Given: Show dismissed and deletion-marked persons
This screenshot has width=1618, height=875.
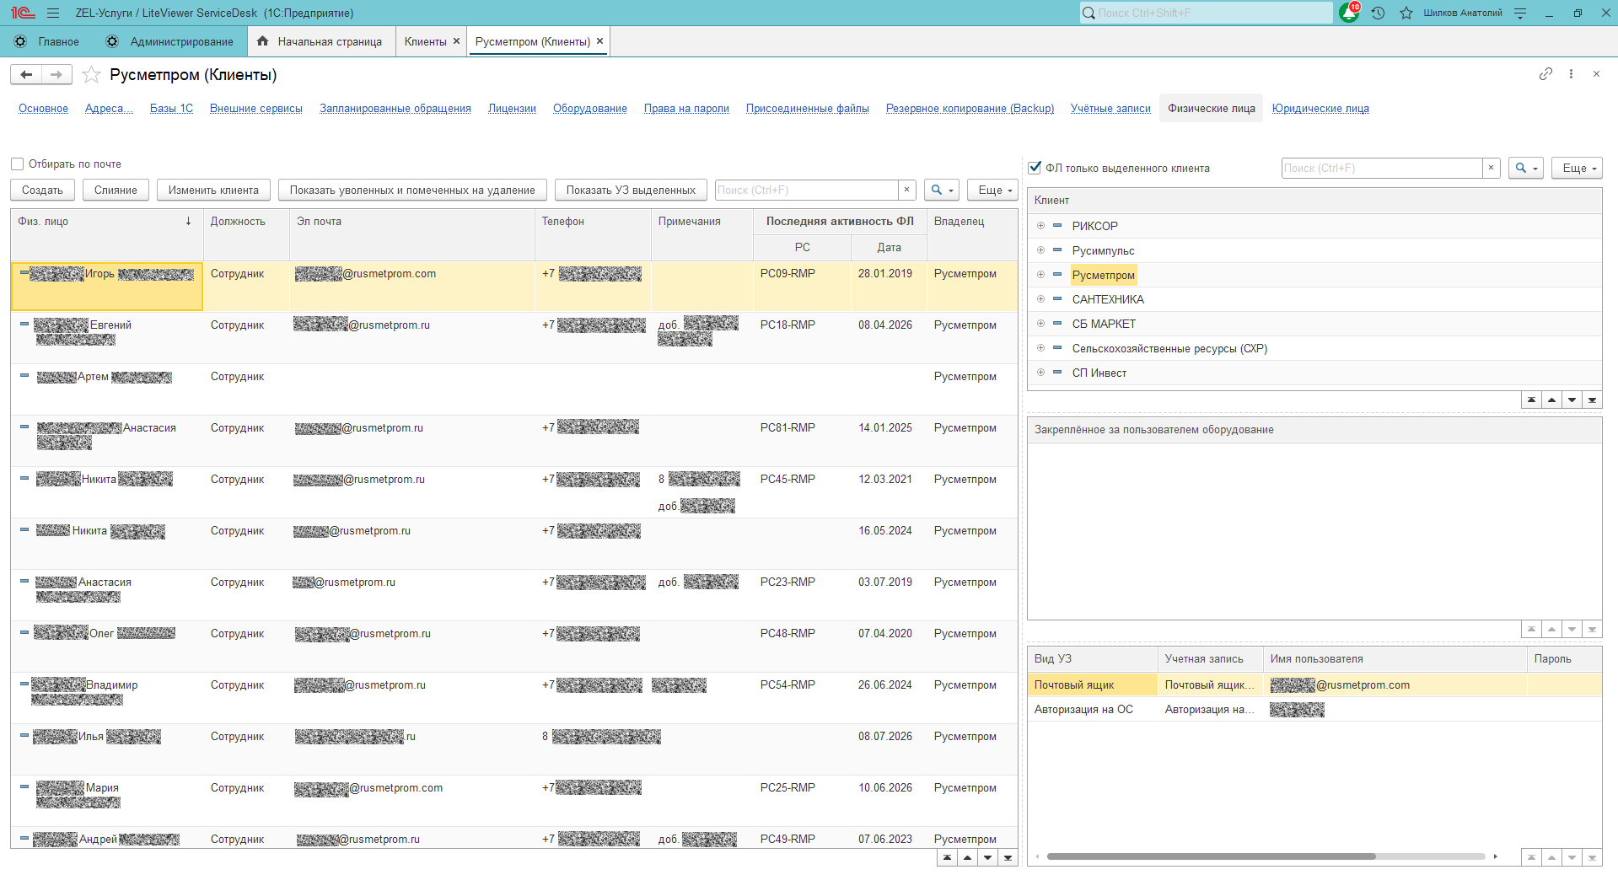Looking at the screenshot, I should [412, 190].
